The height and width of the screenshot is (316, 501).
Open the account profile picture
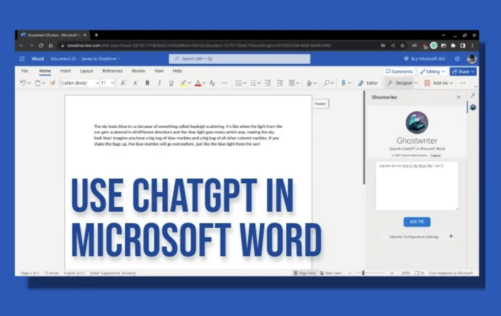coord(472,59)
